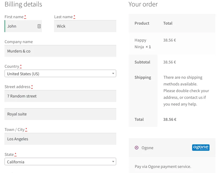
Task: Click the State dropdown arrow
Action: [x=113, y=161]
